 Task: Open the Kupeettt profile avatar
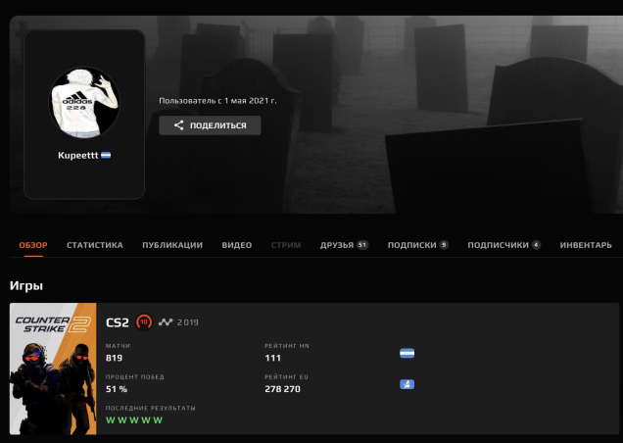(x=84, y=101)
